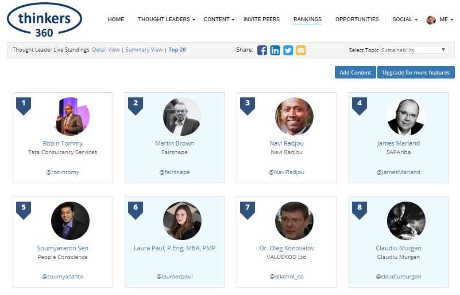Open the Select Topic Sustainability dropdown

[x=414, y=50]
